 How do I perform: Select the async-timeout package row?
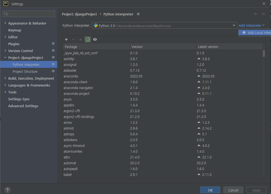(163, 145)
